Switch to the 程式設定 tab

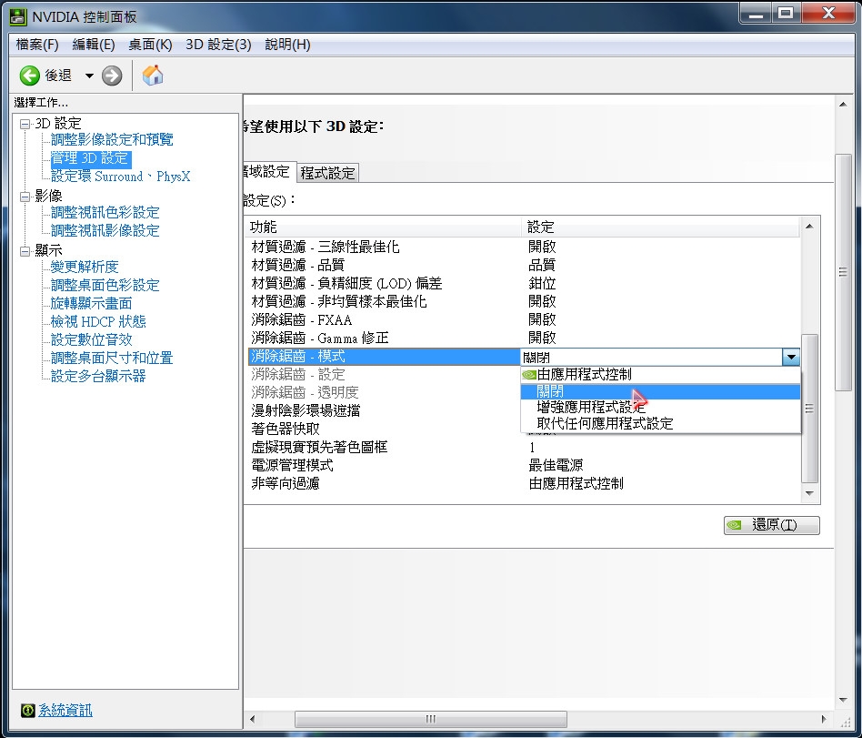327,173
